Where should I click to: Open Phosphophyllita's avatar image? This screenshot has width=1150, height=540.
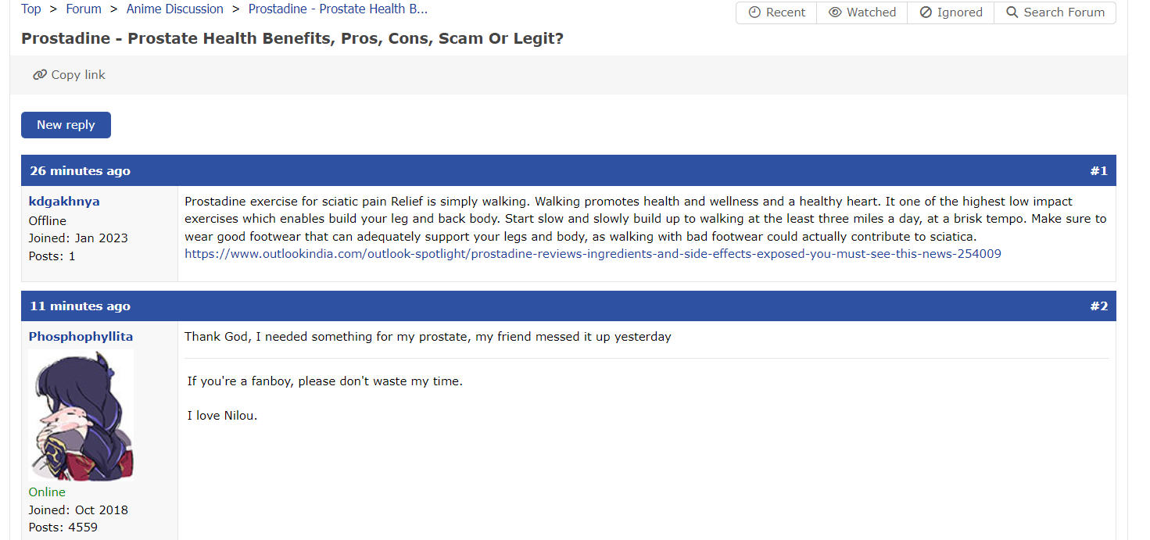click(81, 415)
